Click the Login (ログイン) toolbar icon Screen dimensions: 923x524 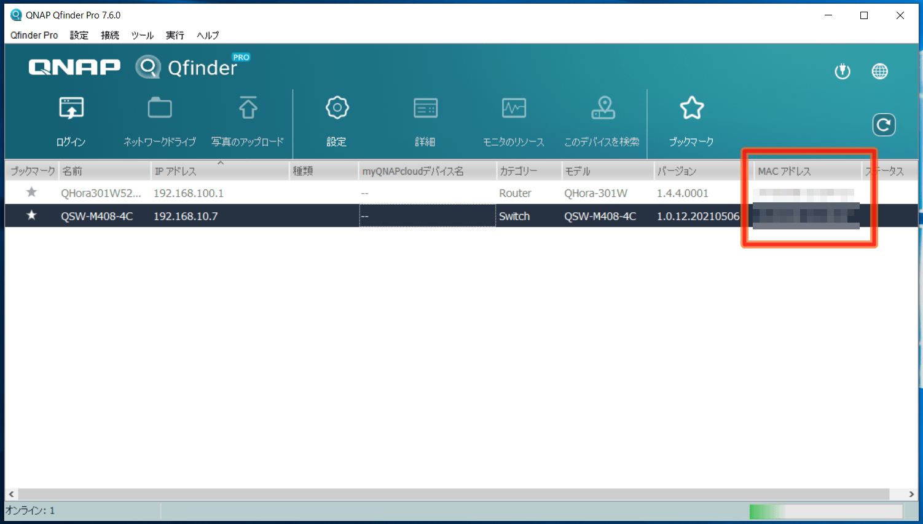point(71,108)
